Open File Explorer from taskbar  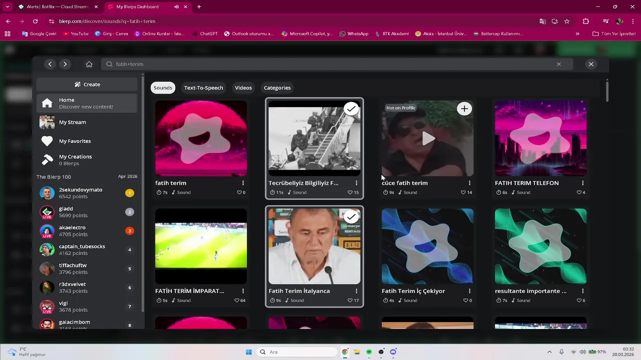357,352
